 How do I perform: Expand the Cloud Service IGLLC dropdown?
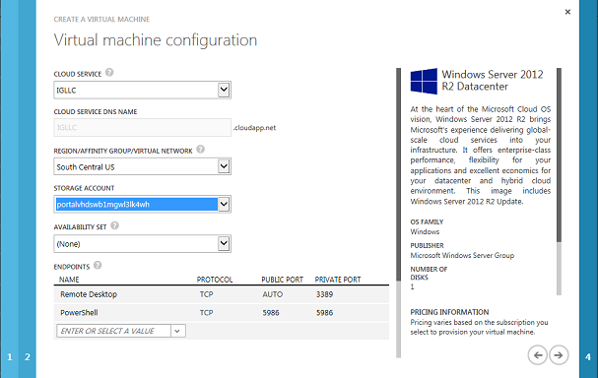(x=224, y=90)
